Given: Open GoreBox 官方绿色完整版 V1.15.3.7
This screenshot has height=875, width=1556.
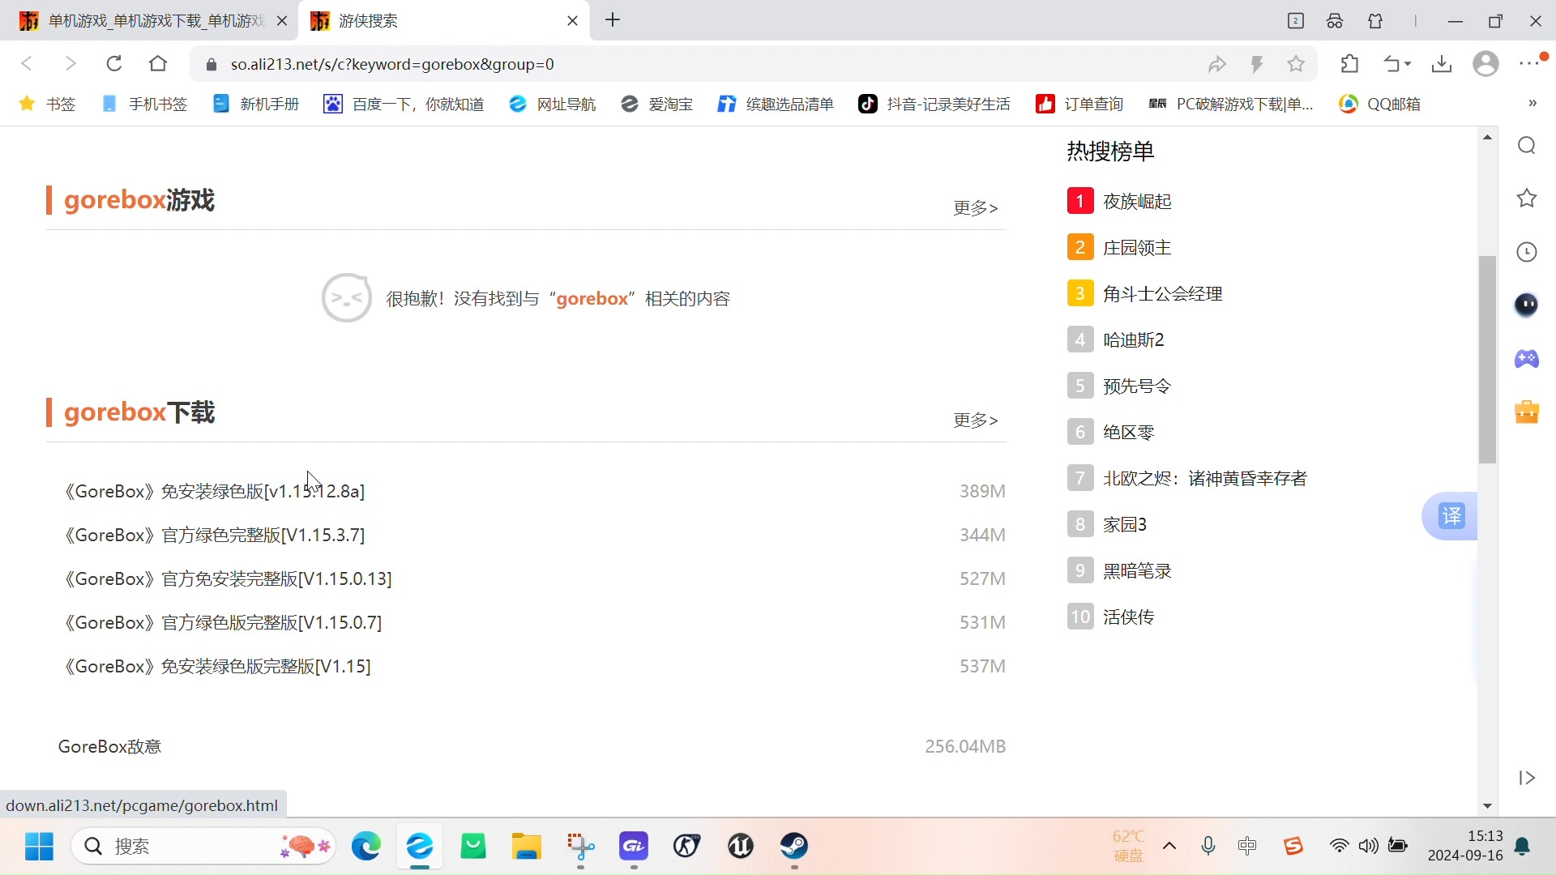Looking at the screenshot, I should (214, 535).
